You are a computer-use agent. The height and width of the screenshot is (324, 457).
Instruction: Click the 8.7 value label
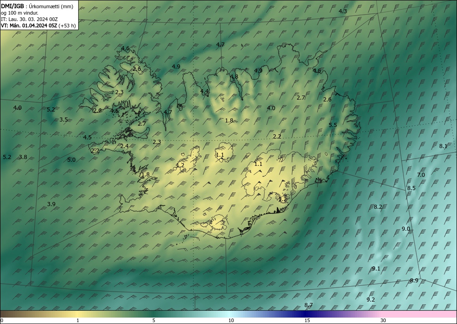(x=308, y=305)
